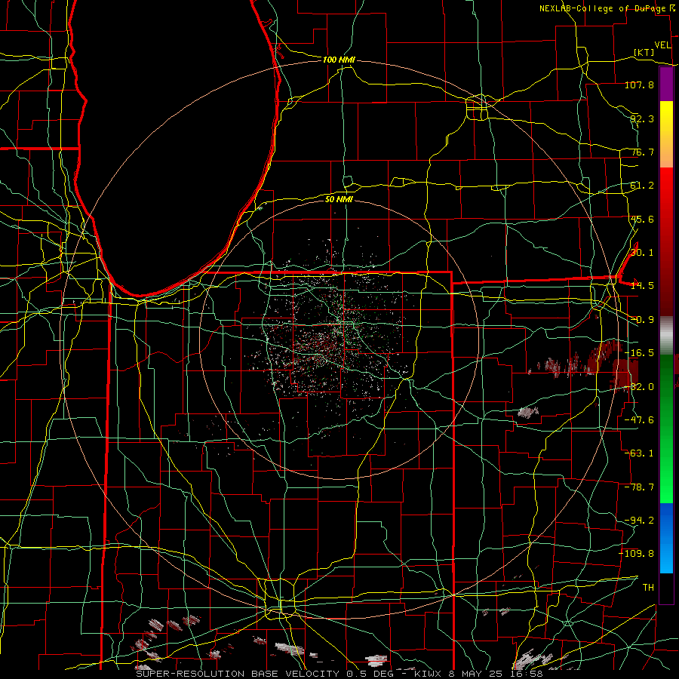Viewport: 679px width, 679px height.
Task: Select the -0.9 velocity scale value
Action: 642,320
